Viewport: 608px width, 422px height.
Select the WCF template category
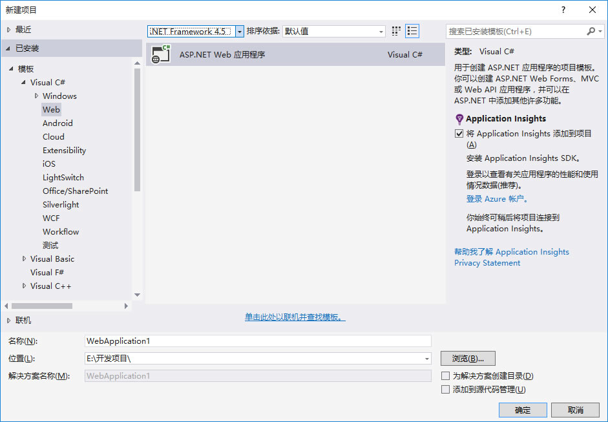(x=51, y=218)
